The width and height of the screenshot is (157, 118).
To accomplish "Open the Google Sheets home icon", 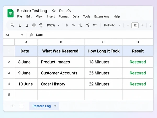I will (x=10, y=13).
